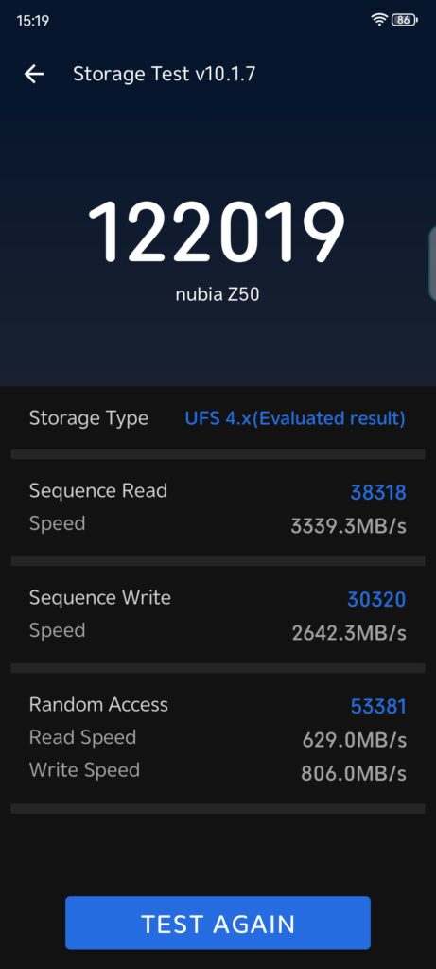Tap the Random Access score 53381
The height and width of the screenshot is (969, 436).
pos(378,706)
